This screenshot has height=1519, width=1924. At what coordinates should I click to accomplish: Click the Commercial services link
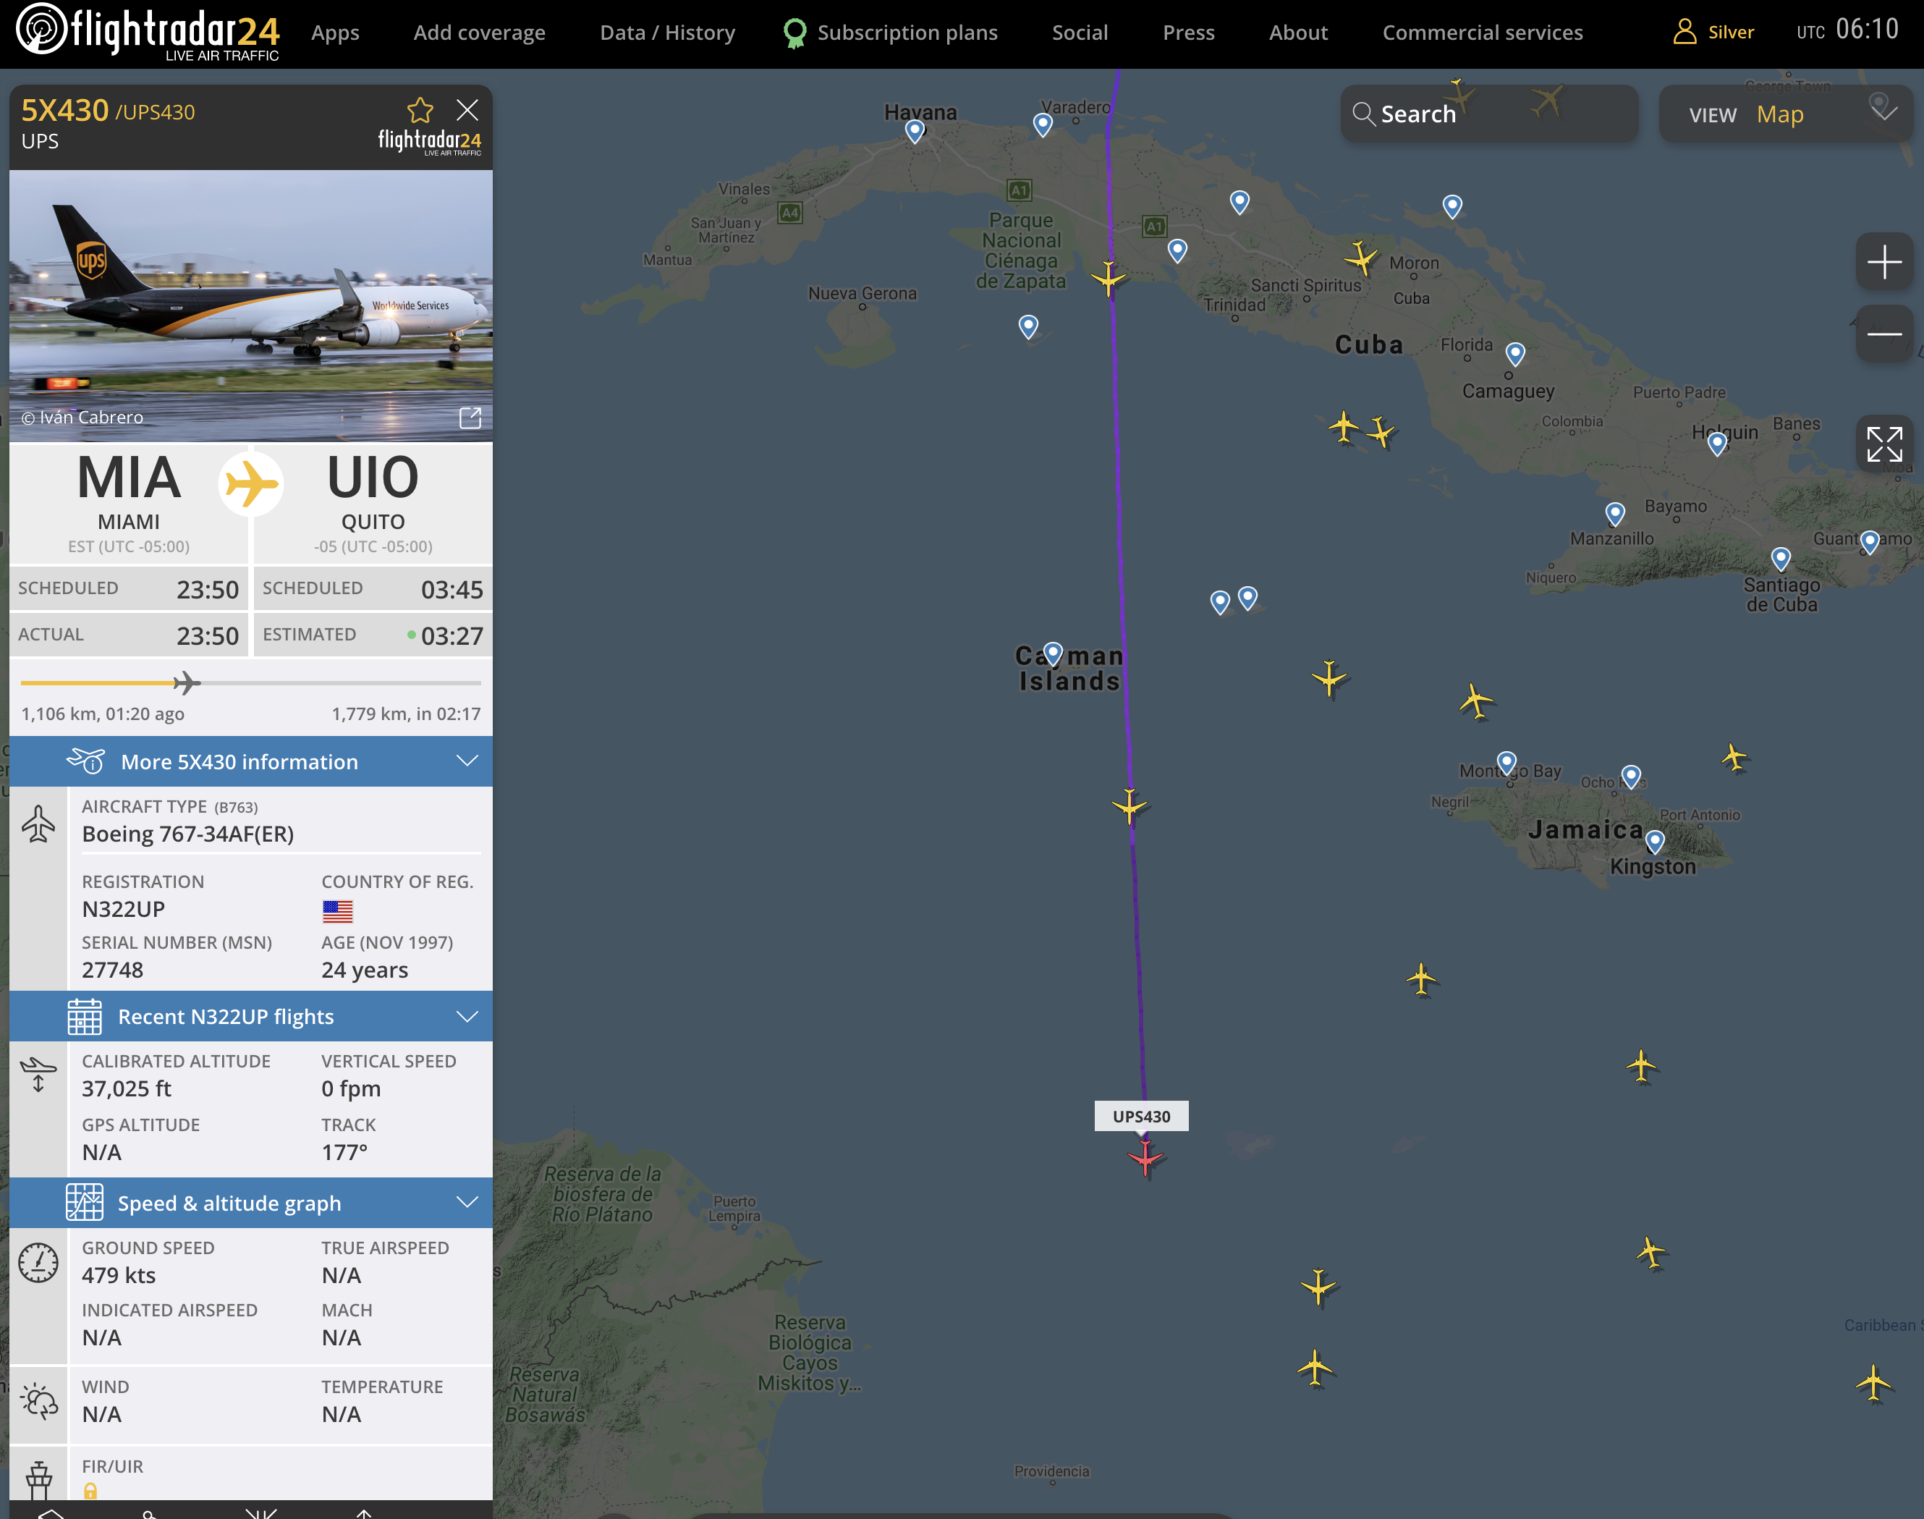click(1482, 33)
